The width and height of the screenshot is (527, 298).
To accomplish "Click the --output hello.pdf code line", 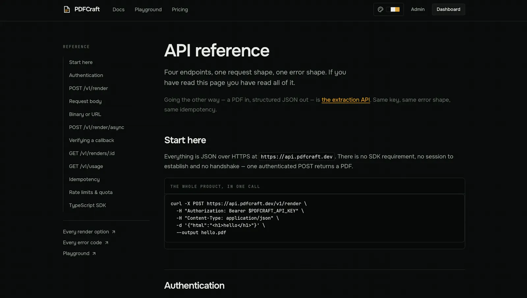I will coord(201,233).
